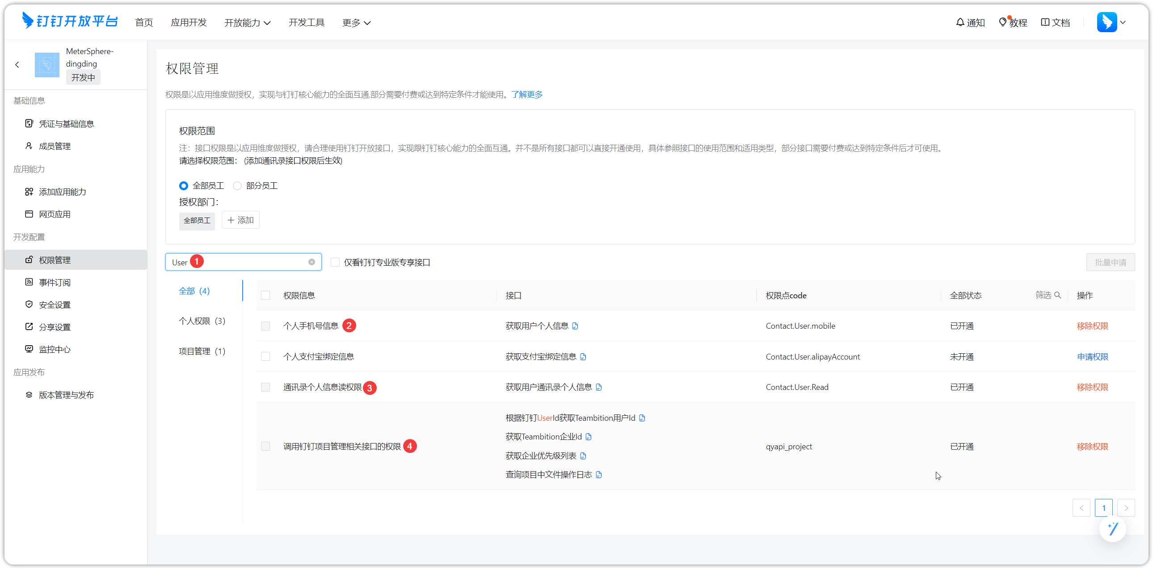Clear the User search field
Viewport: 1153px width, 569px height.
(x=311, y=262)
